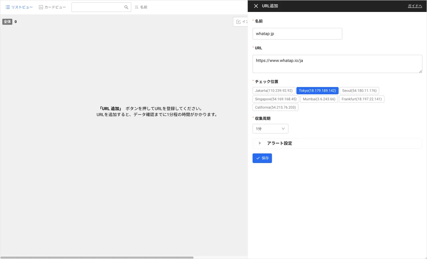Click the リストビュー list icon
This screenshot has height=259, width=427.
tap(8, 7)
